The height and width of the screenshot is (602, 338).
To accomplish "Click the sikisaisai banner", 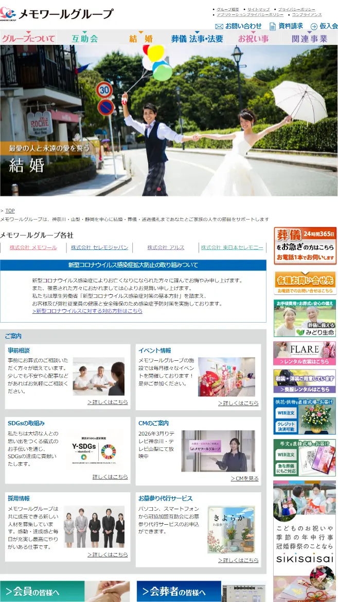I will coord(305,541).
